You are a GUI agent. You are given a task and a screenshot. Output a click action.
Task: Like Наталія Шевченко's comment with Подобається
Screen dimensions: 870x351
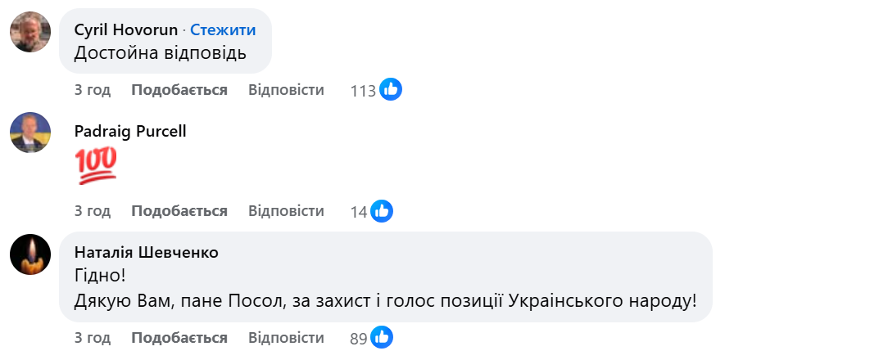pyautogui.click(x=179, y=337)
